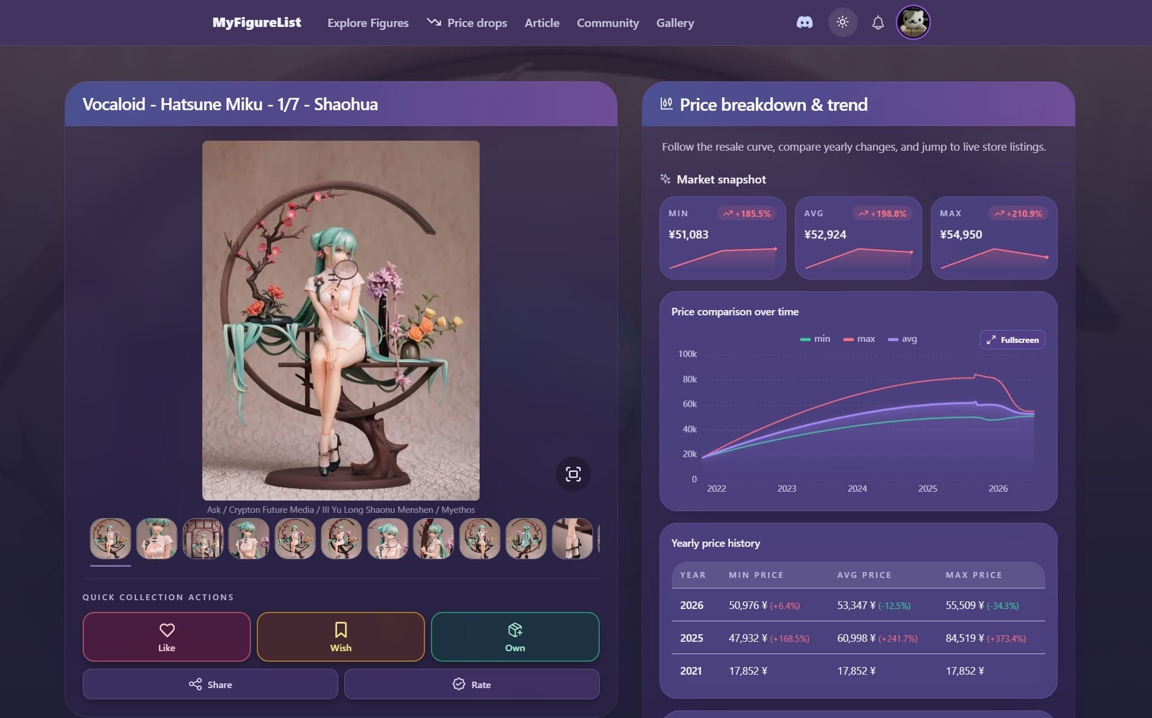Click the 2021 row in price history
The image size is (1152, 718).
click(x=858, y=671)
